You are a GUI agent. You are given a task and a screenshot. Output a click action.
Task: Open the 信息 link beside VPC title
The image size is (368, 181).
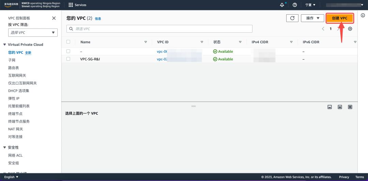pyautogui.click(x=98, y=19)
